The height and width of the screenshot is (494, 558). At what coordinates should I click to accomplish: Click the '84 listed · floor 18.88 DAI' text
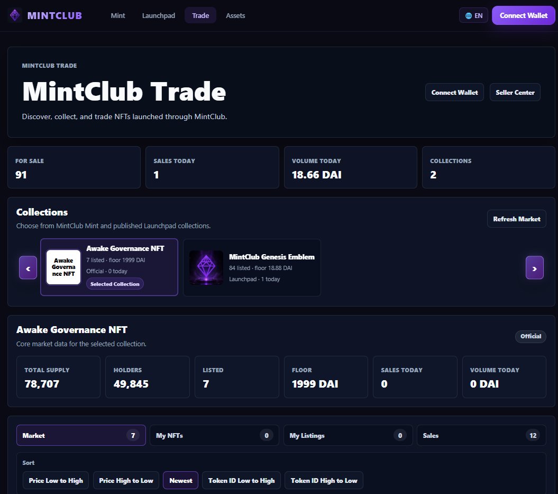click(x=261, y=268)
